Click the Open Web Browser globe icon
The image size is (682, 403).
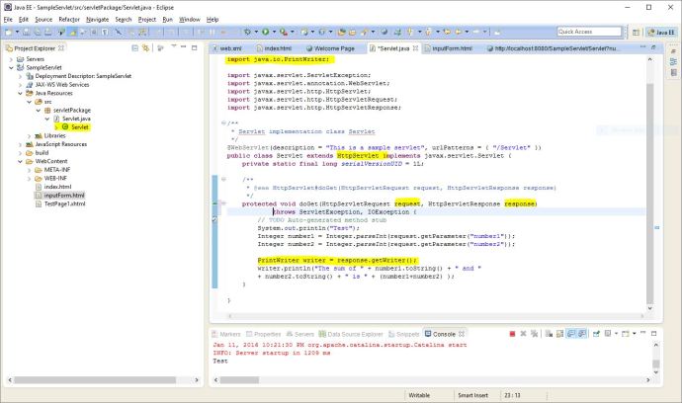(x=384, y=32)
